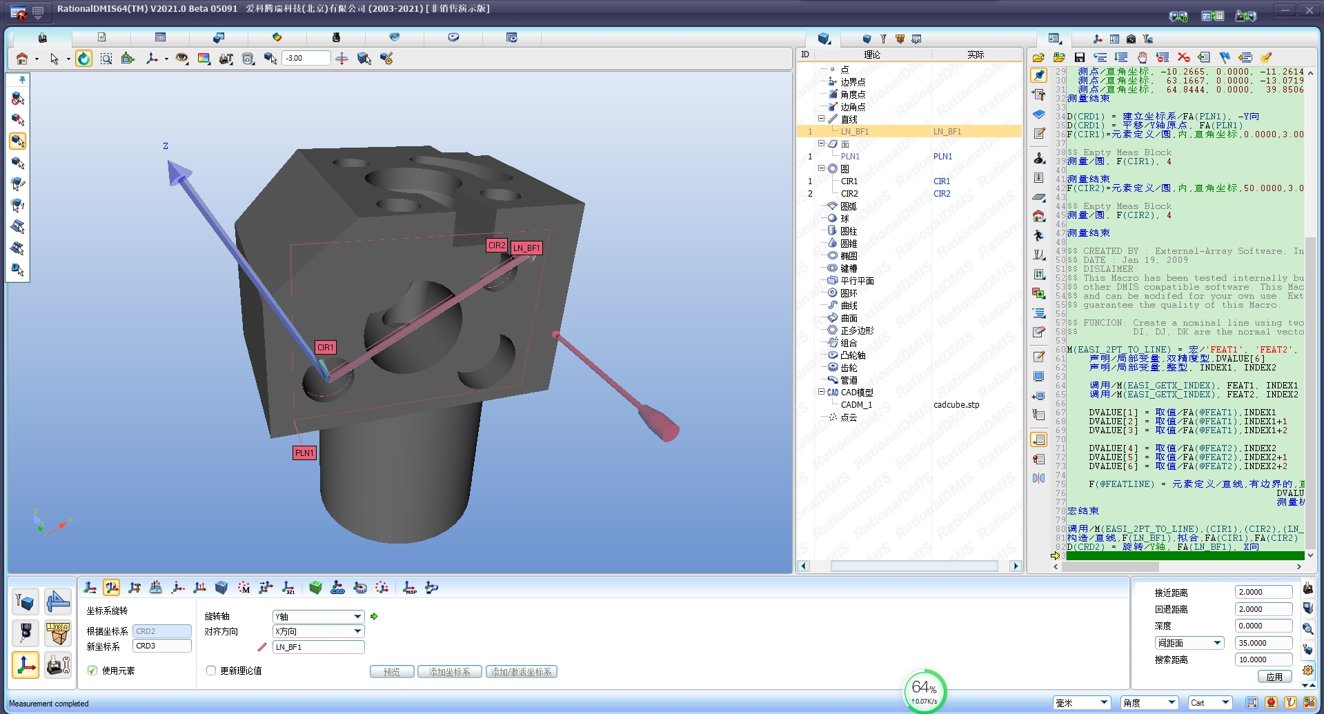Open the dropdown arrow beside home view icon

coord(37,59)
